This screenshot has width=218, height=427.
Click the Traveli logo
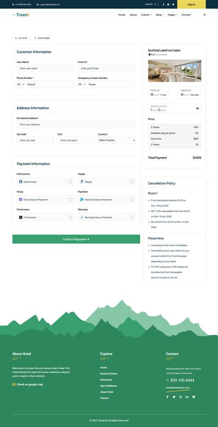pyautogui.click(x=21, y=15)
